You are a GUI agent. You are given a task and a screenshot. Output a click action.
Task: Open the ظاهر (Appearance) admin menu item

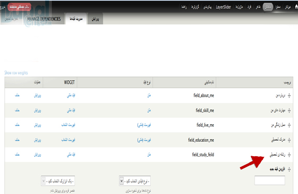click(x=258, y=7)
